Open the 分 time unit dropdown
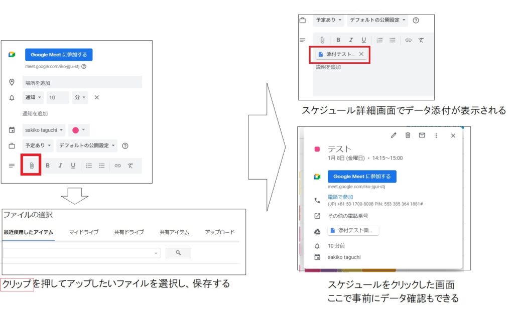 pos(80,97)
